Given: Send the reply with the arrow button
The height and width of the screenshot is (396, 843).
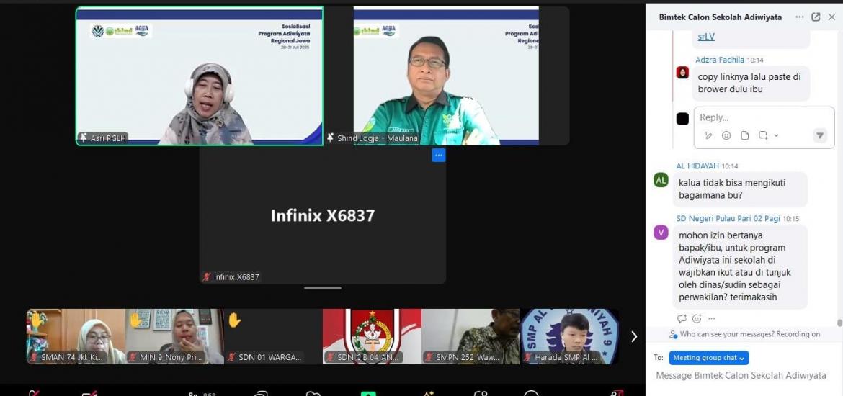Looking at the screenshot, I should (819, 135).
